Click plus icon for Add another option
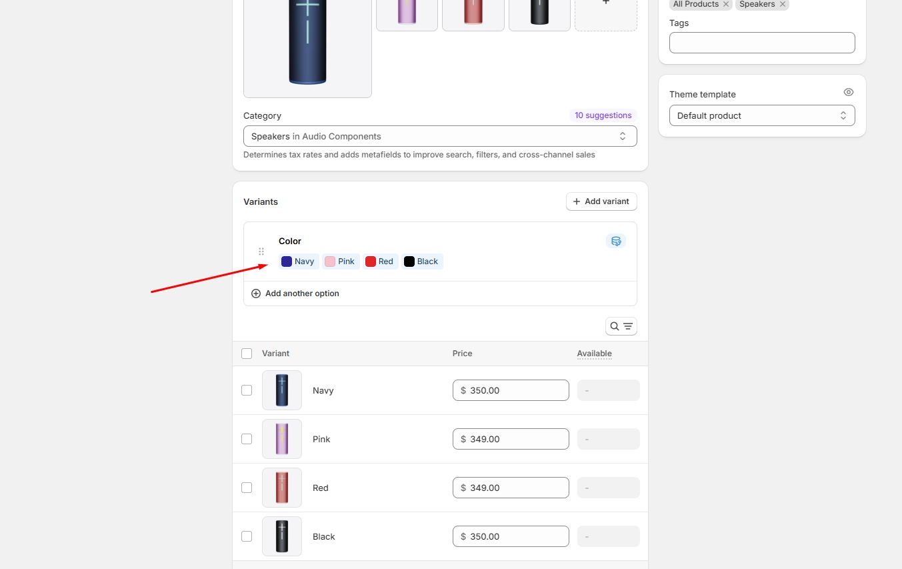The height and width of the screenshot is (569, 902). tap(256, 294)
